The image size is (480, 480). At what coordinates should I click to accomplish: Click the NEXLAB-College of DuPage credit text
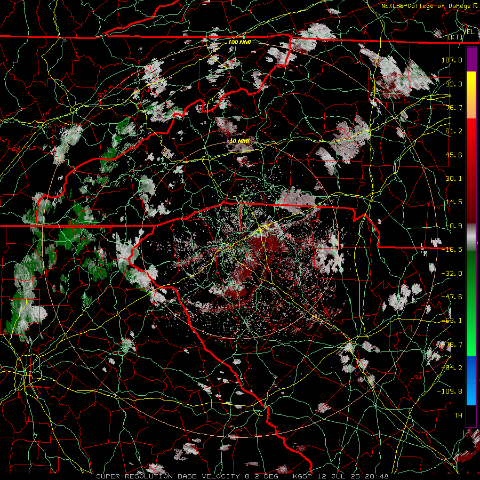pyautogui.click(x=429, y=6)
